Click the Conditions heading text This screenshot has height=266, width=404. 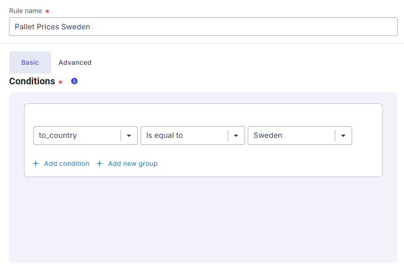[x=32, y=81]
